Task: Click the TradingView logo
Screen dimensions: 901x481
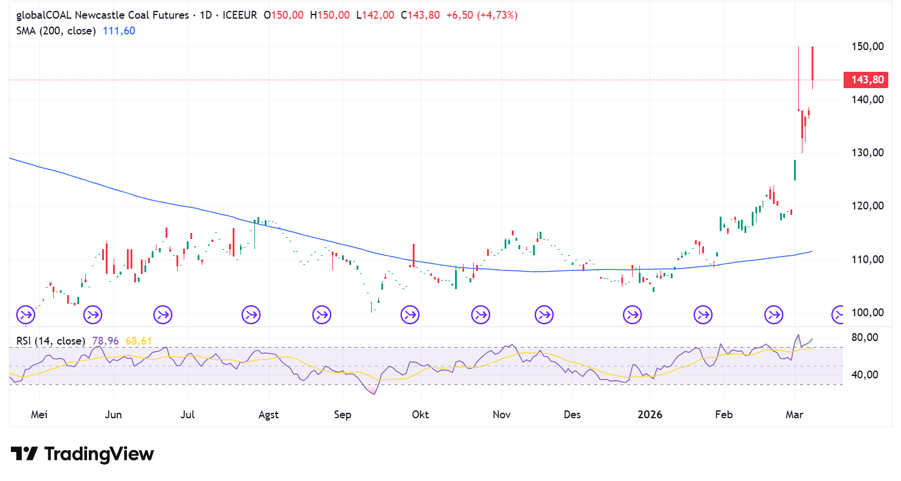Action: (82, 454)
